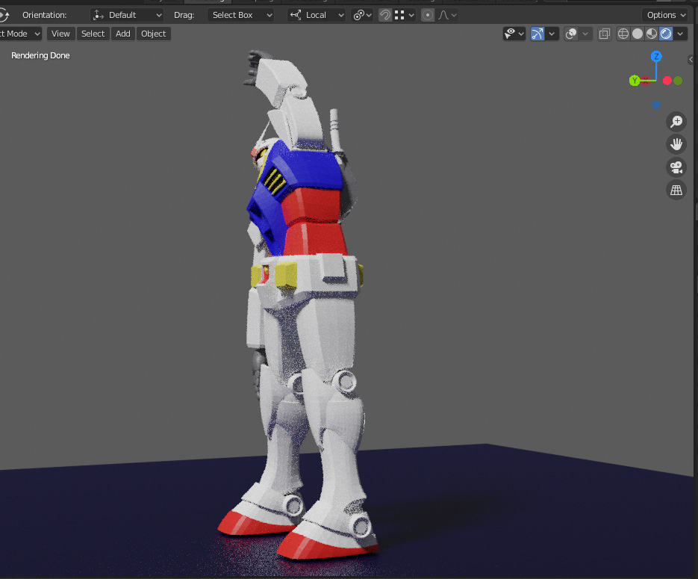Toggle X-ray mode

click(604, 34)
